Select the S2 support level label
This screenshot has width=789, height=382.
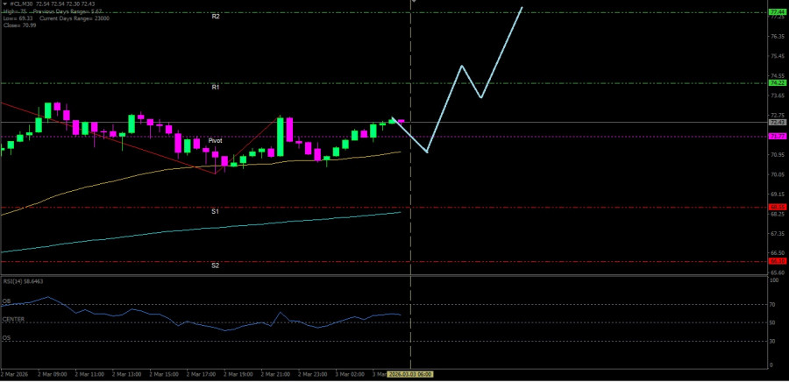tap(216, 265)
